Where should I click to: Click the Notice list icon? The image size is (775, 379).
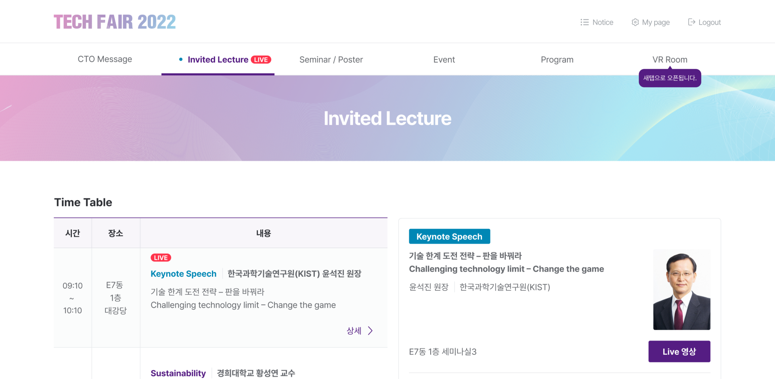pyautogui.click(x=584, y=22)
